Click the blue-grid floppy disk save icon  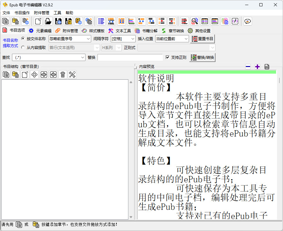coord(58,21)
